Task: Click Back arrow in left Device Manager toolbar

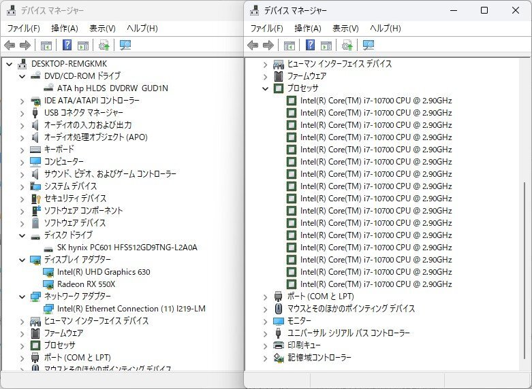Action: 10,45
